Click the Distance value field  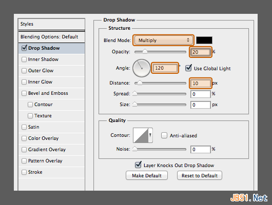[x=201, y=84]
